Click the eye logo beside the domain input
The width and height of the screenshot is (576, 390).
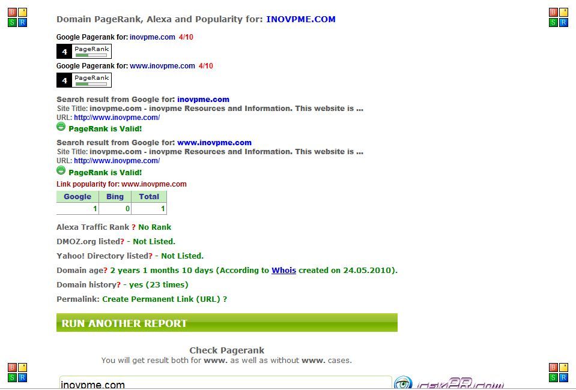[403, 383]
